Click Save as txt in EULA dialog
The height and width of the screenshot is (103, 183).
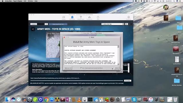(68, 68)
